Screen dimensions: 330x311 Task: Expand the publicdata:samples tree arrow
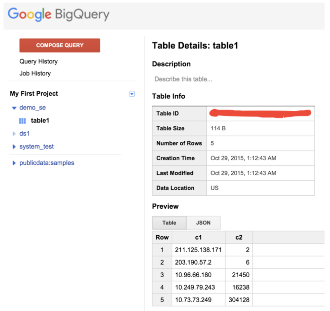[14, 163]
